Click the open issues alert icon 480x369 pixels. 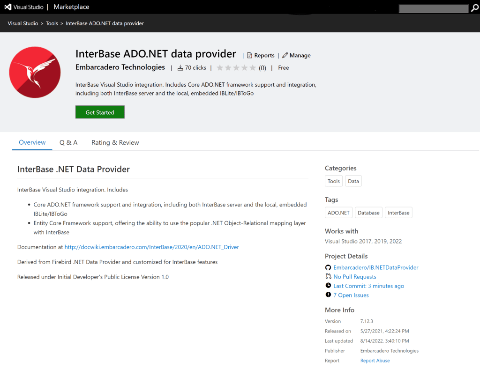tap(328, 295)
